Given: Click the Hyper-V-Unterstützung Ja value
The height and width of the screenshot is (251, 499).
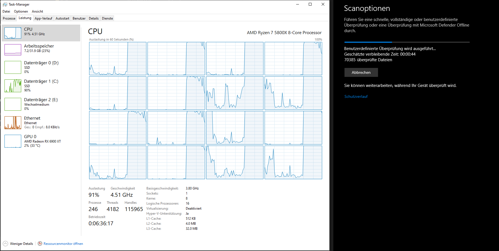Looking at the screenshot, I should pyautogui.click(x=187, y=214).
